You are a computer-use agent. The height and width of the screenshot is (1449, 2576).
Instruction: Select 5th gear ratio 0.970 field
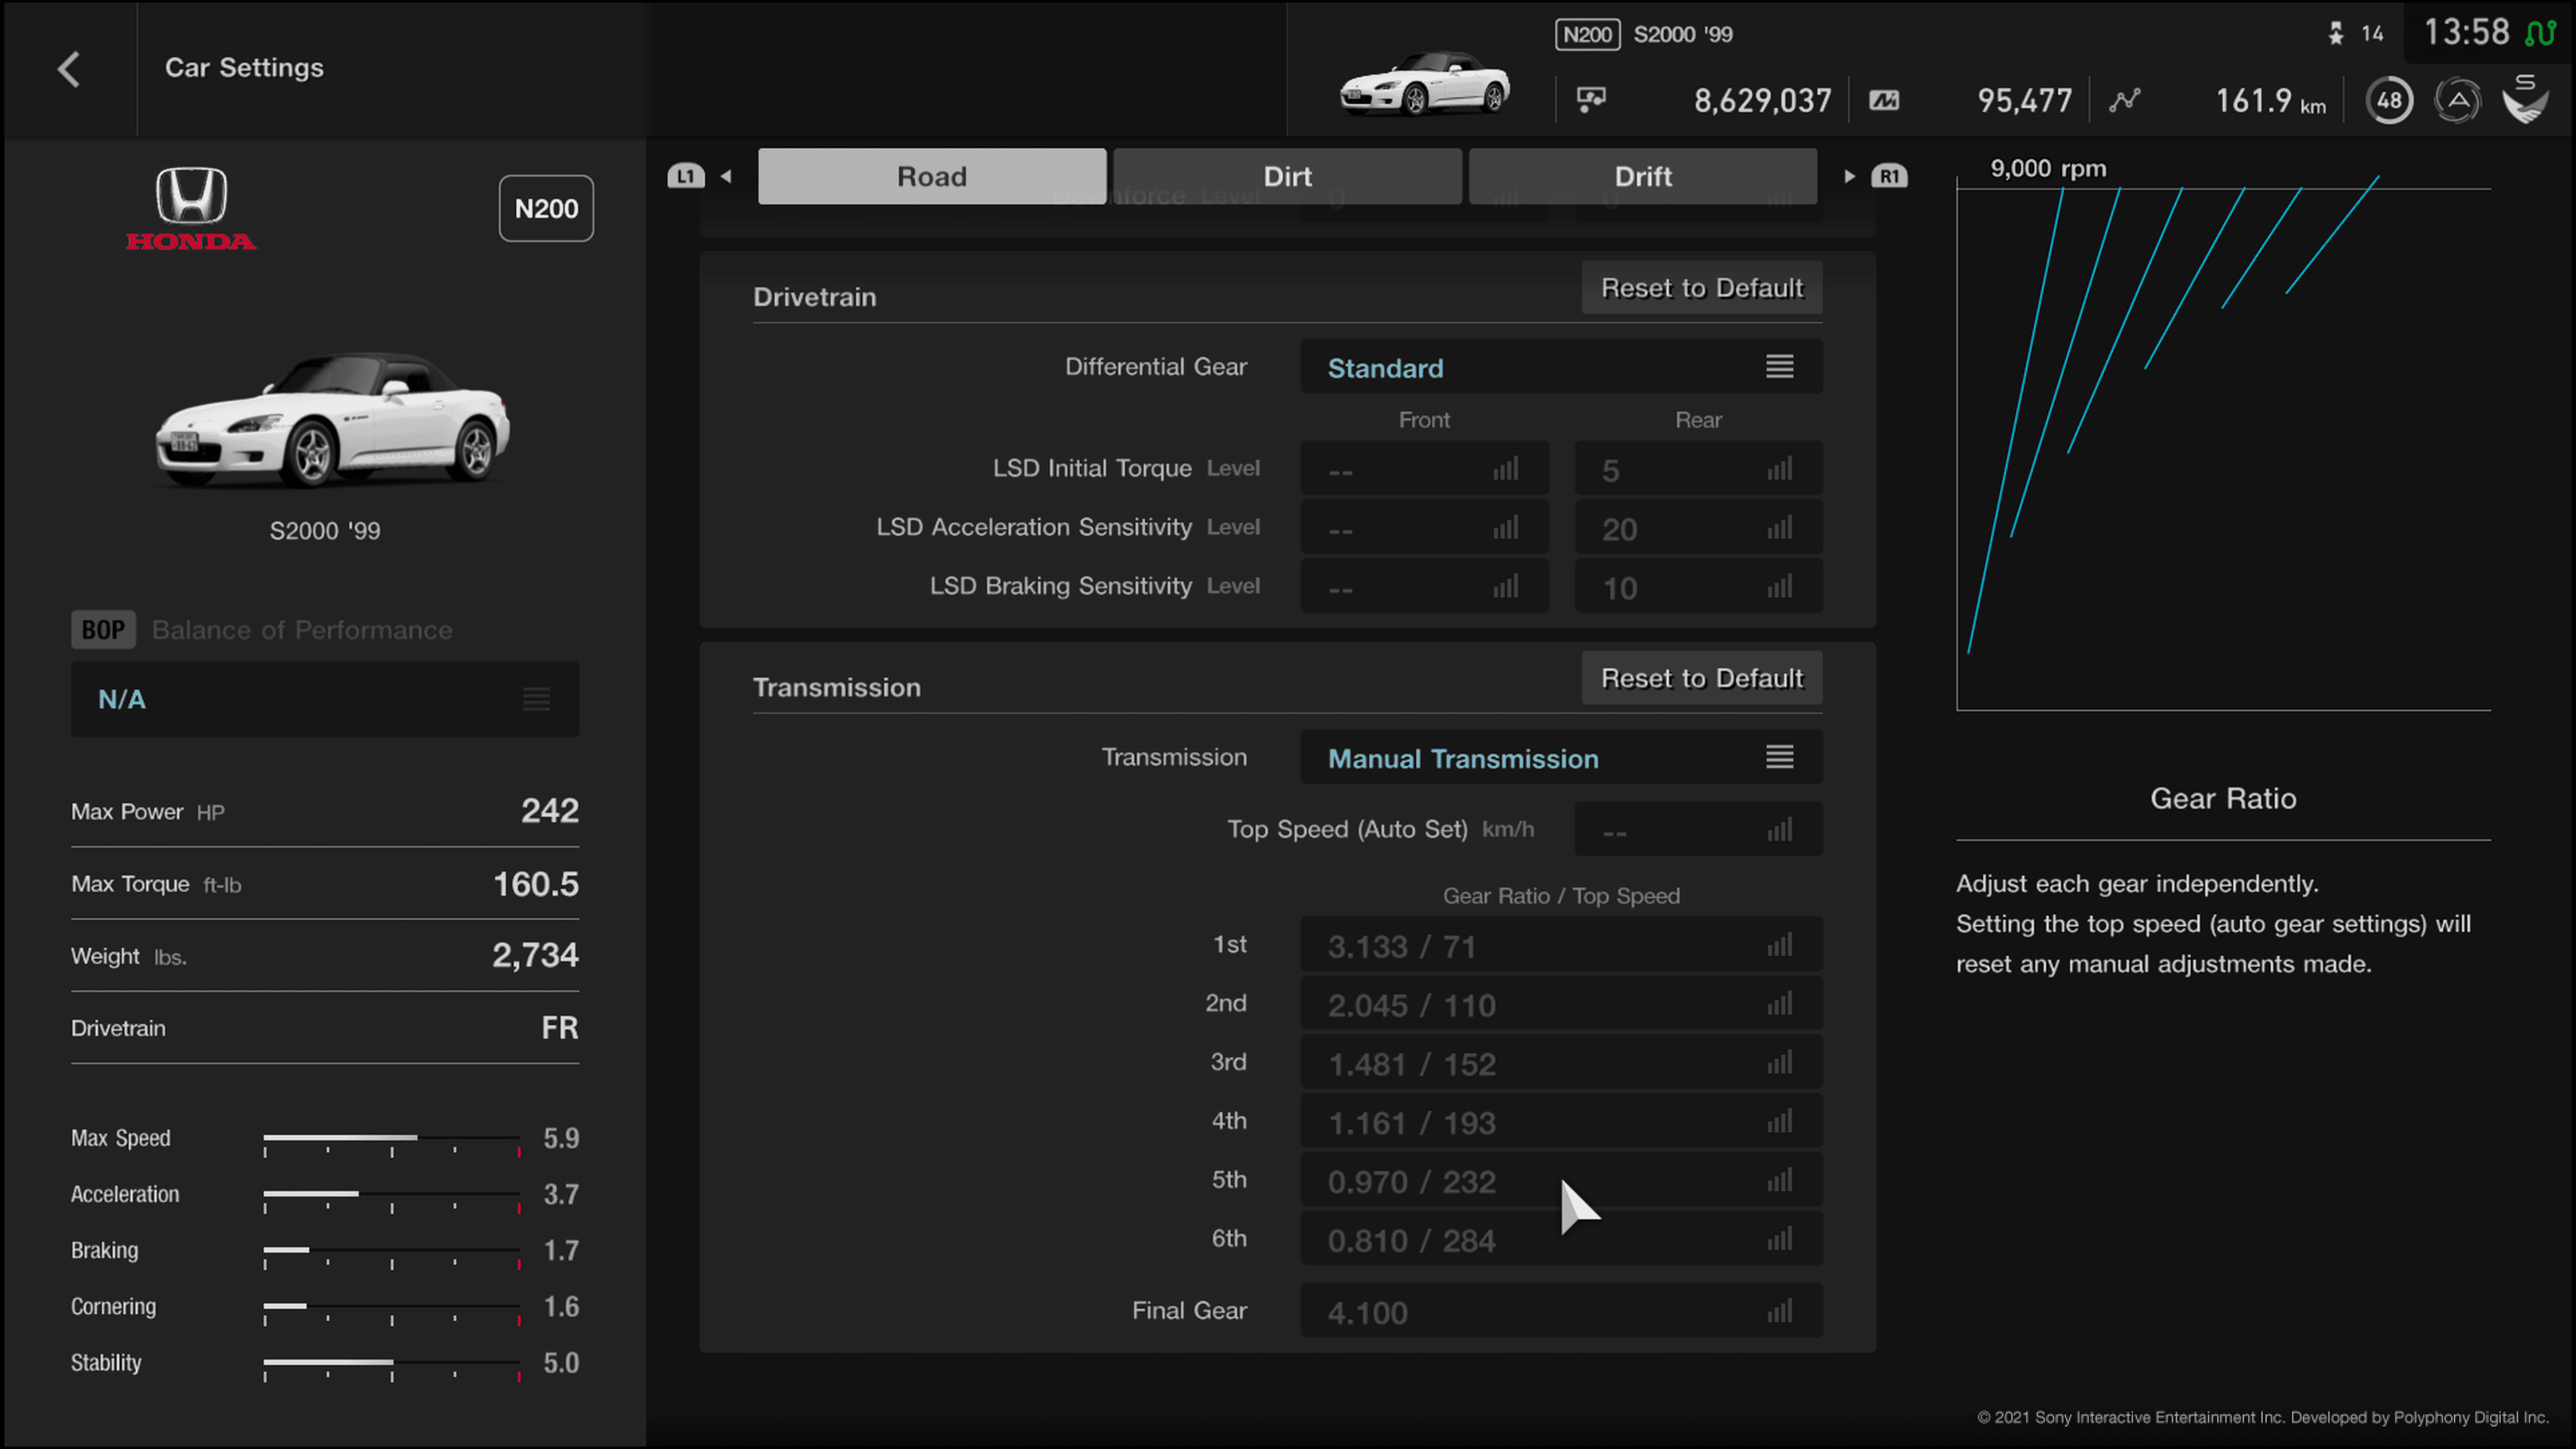tap(1561, 1181)
